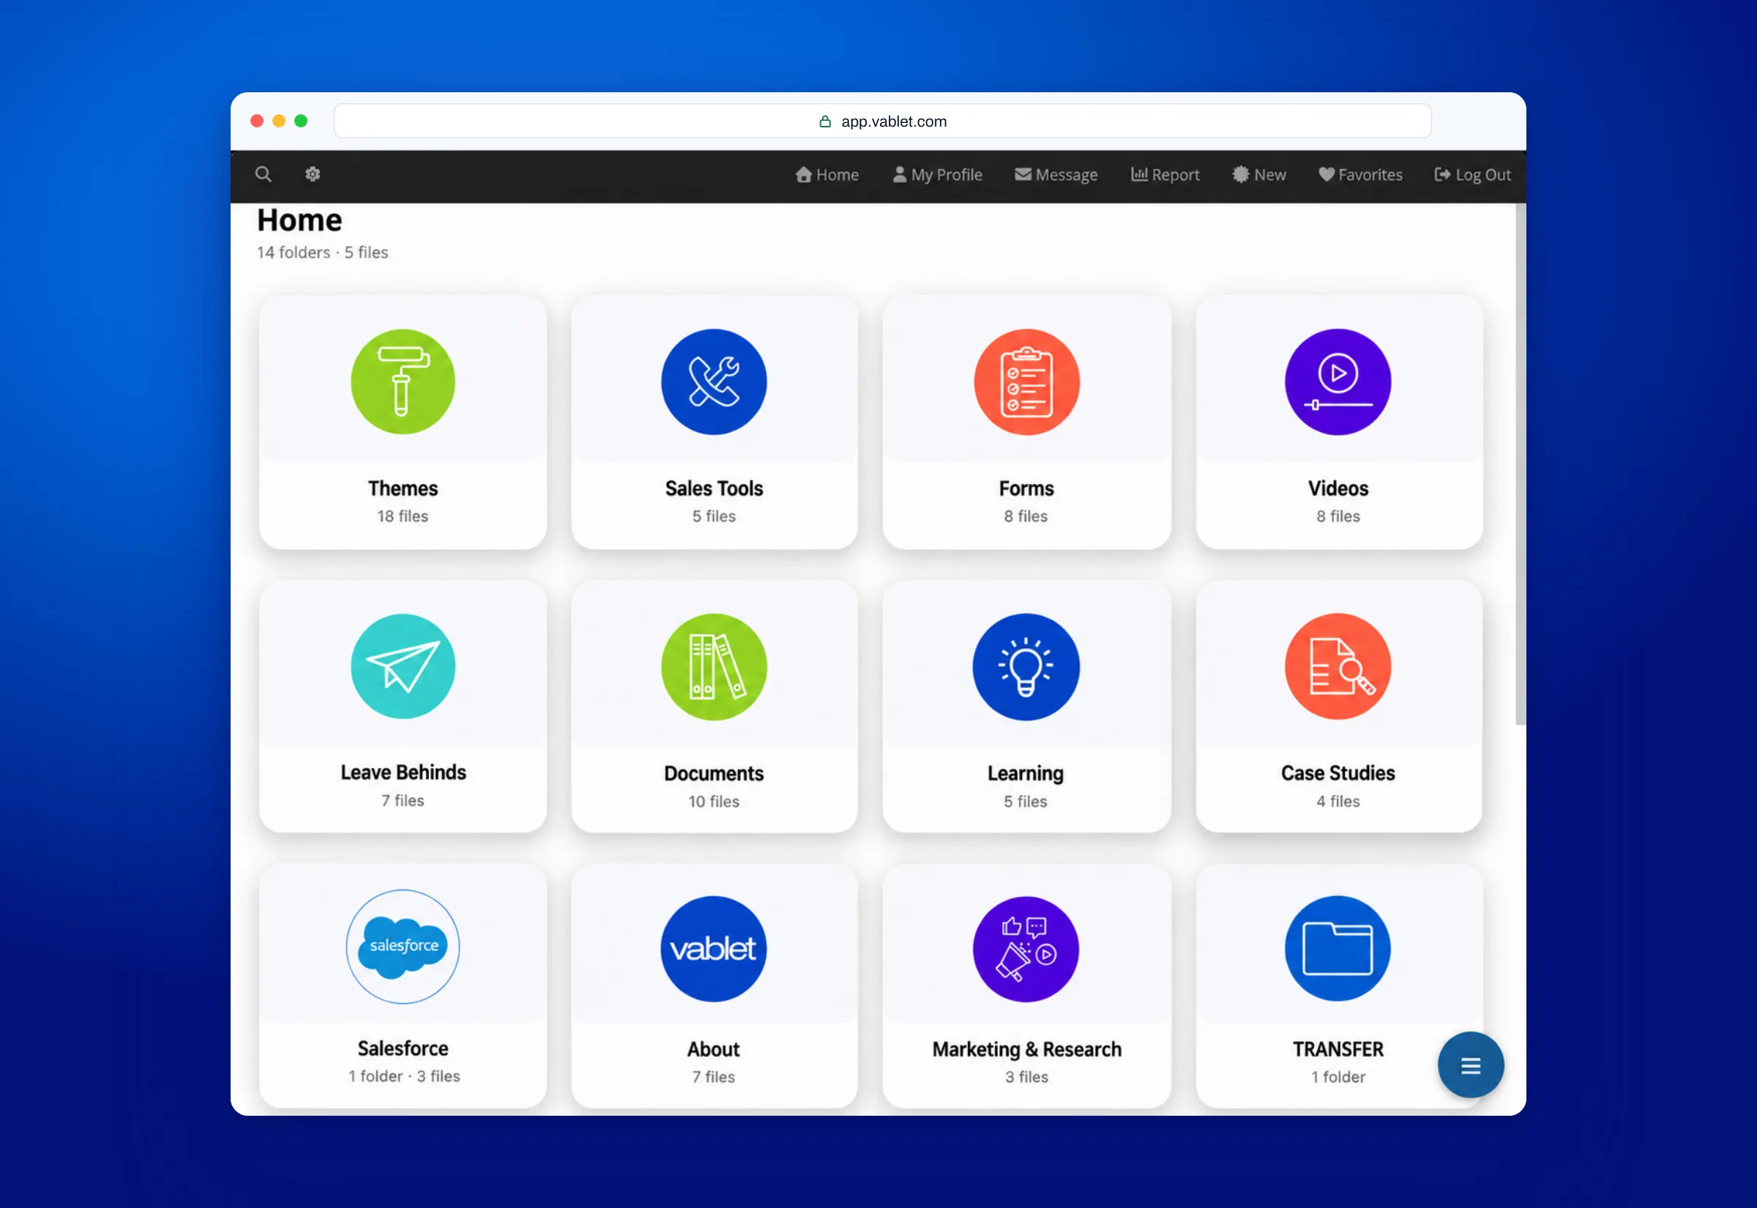Open the Case Studies document-search icon
Image resolution: width=1757 pixels, height=1208 pixels.
click(1338, 666)
